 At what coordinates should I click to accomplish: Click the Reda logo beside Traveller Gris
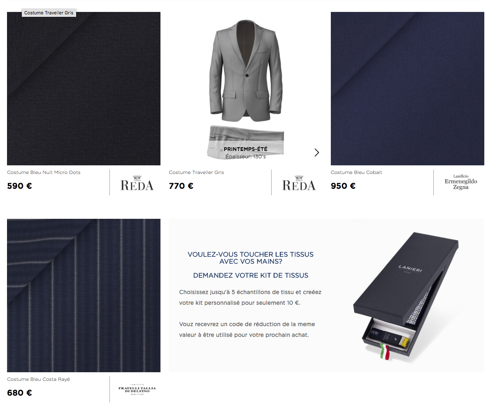click(x=299, y=183)
